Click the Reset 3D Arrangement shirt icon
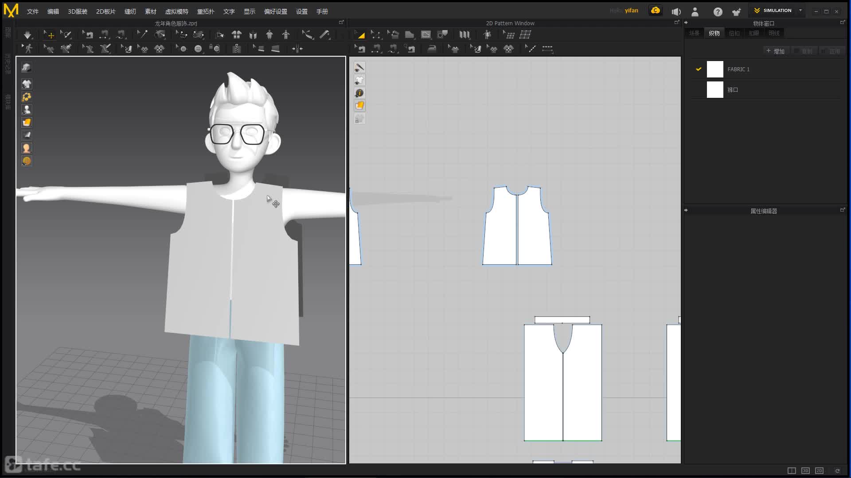 [x=237, y=35]
